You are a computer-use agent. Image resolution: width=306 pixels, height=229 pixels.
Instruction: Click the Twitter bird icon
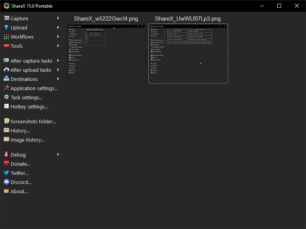(x=7, y=173)
